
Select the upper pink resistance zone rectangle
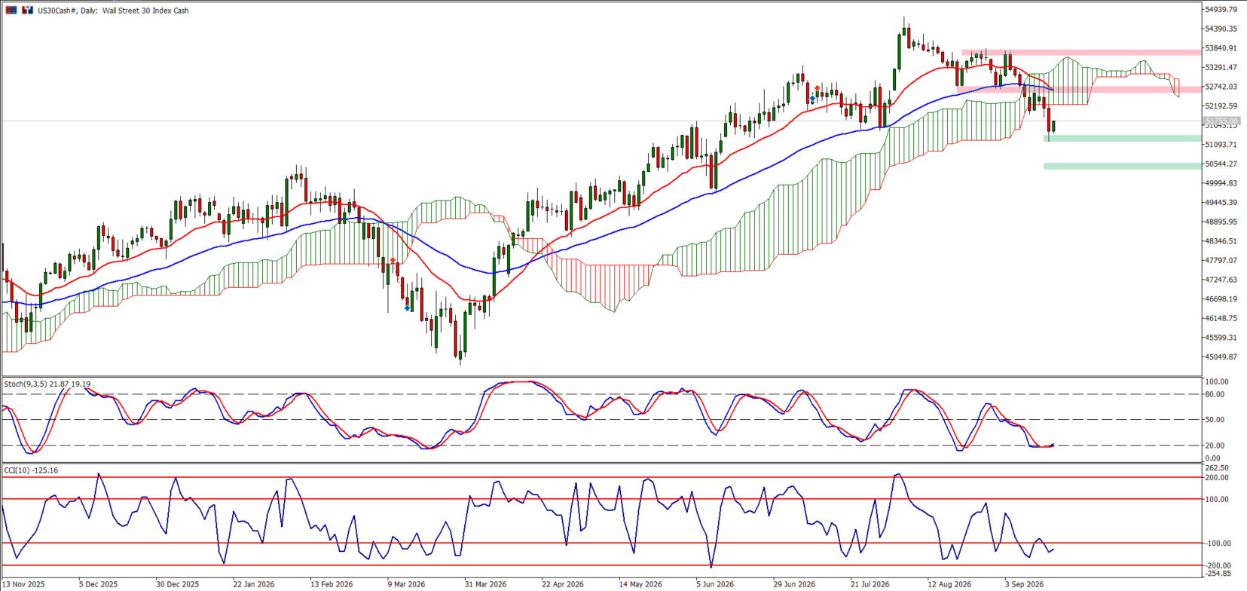point(1081,52)
